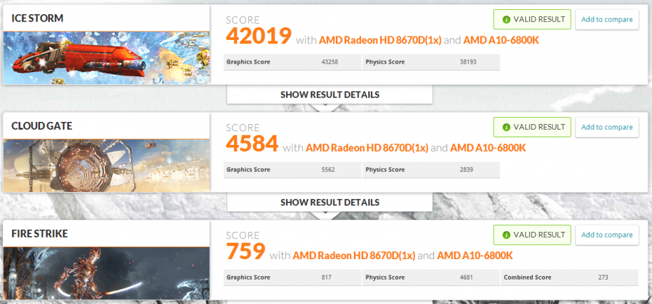Click Valid Result badge for Fire Strike

[532, 235]
